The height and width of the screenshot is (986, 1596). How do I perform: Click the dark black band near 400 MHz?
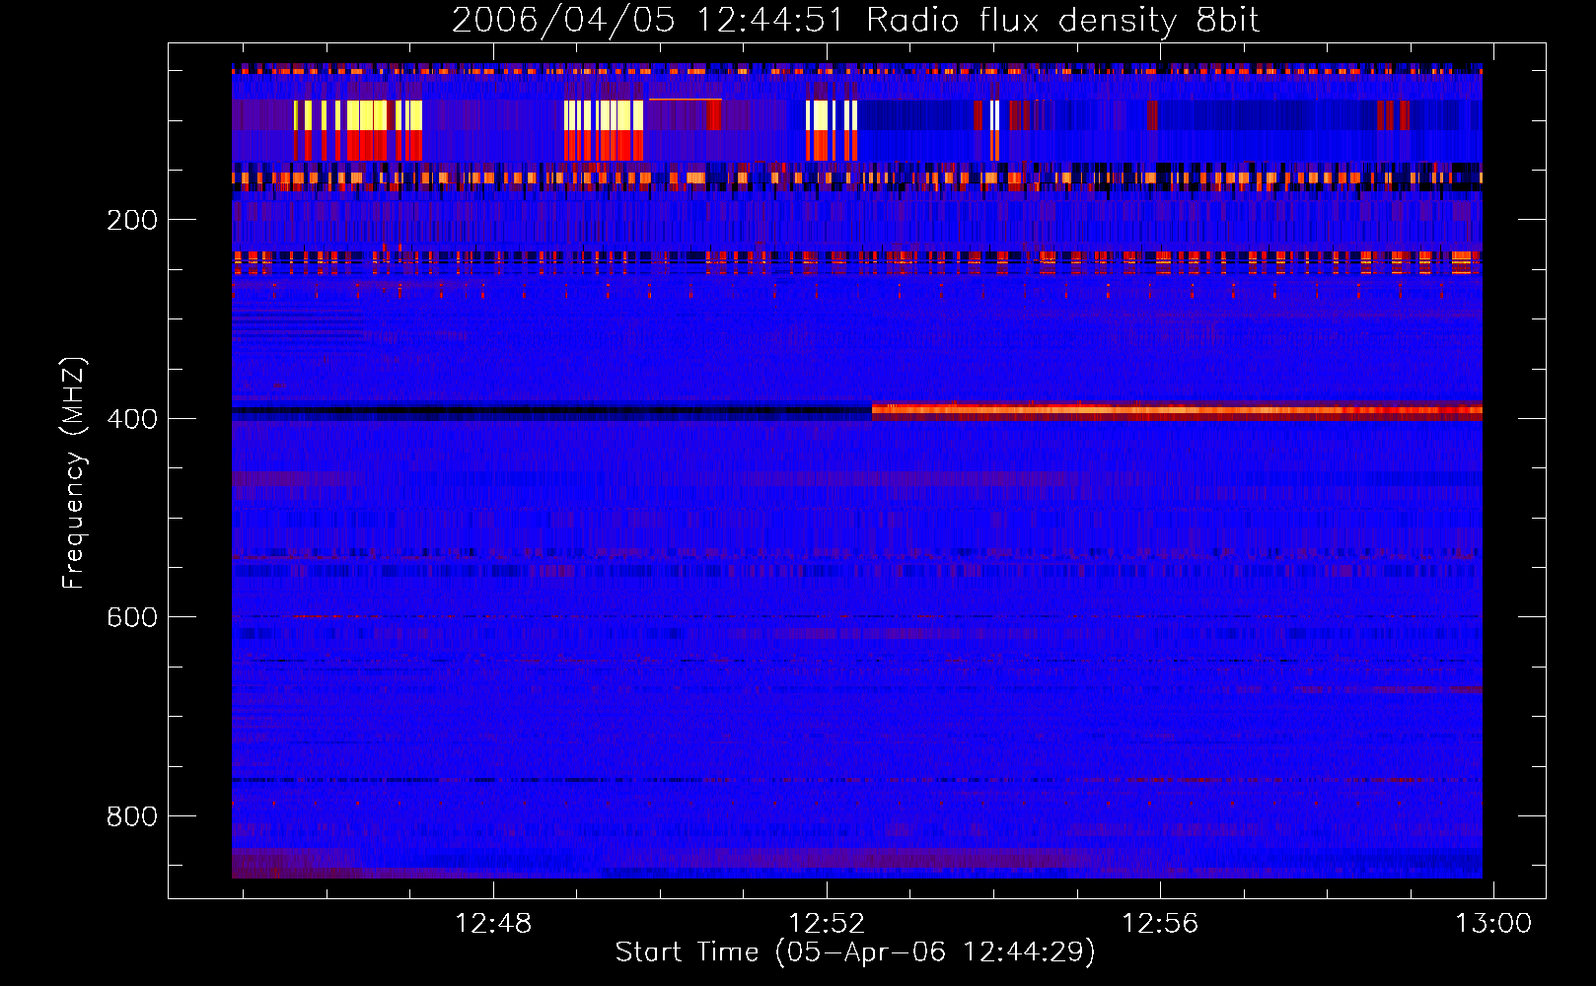tap(551, 411)
